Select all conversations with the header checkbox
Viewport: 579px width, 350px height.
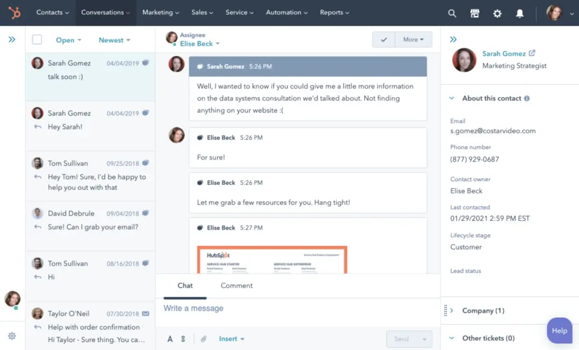[x=37, y=40]
